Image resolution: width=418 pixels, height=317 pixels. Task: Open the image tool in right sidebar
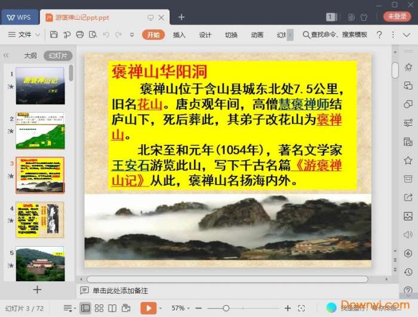click(x=408, y=216)
